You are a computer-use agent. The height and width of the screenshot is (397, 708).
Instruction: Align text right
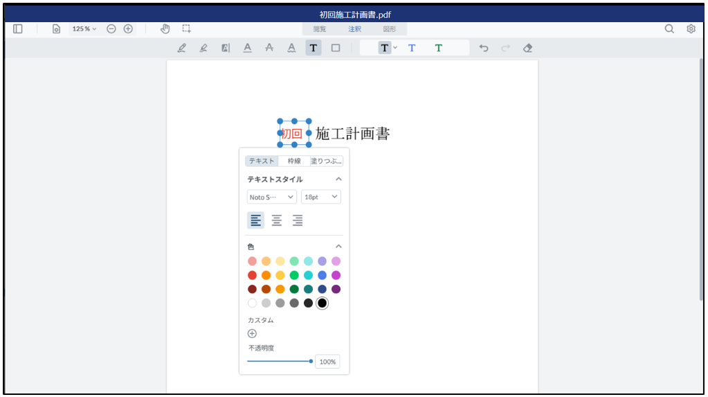click(x=297, y=220)
